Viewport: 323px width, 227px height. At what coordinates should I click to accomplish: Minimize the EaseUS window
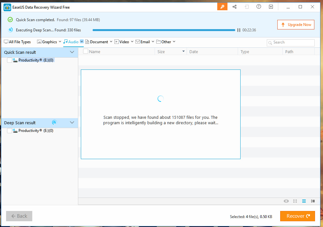tap(288, 7)
